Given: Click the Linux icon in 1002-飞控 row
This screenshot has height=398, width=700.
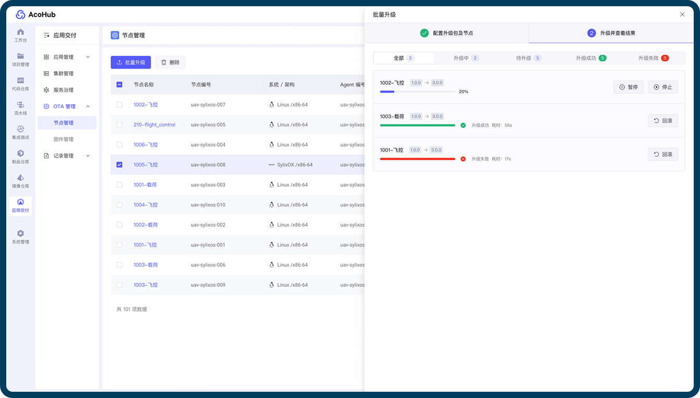Looking at the screenshot, I should (x=271, y=105).
